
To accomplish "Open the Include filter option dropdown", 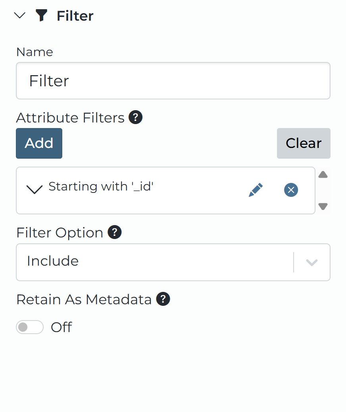I will coord(155,262).
